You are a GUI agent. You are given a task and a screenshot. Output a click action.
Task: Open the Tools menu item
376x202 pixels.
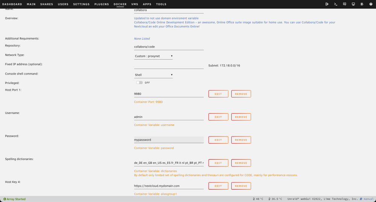click(x=161, y=4)
